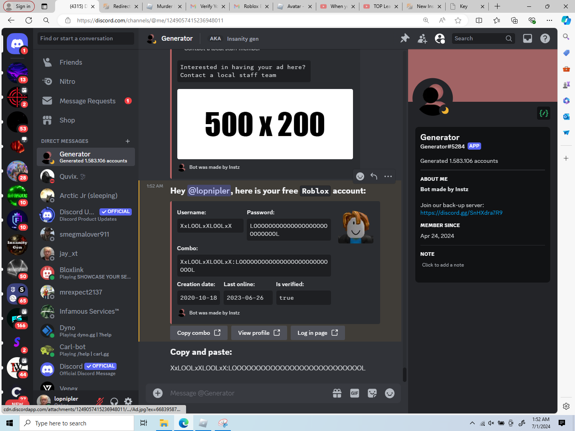Viewport: 575px width, 431px height.
Task: Click the Friends icon in sidebar
Action: pyautogui.click(x=48, y=62)
